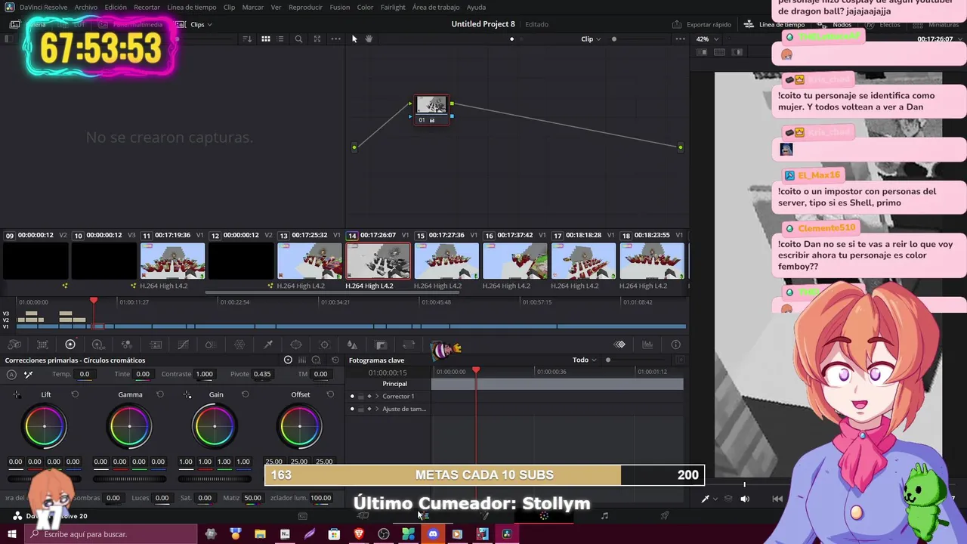Switch primaries to color bars mode

301,360
